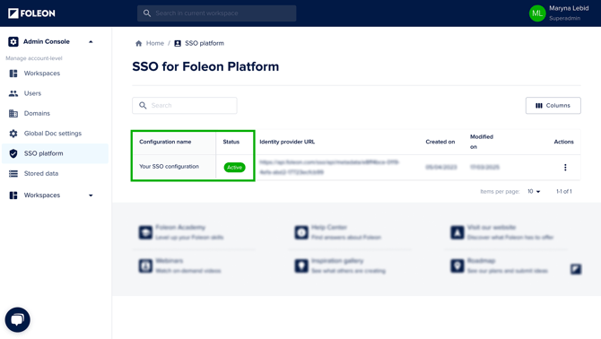Open the Roadmap link
The width and height of the screenshot is (601, 339).
(x=481, y=261)
